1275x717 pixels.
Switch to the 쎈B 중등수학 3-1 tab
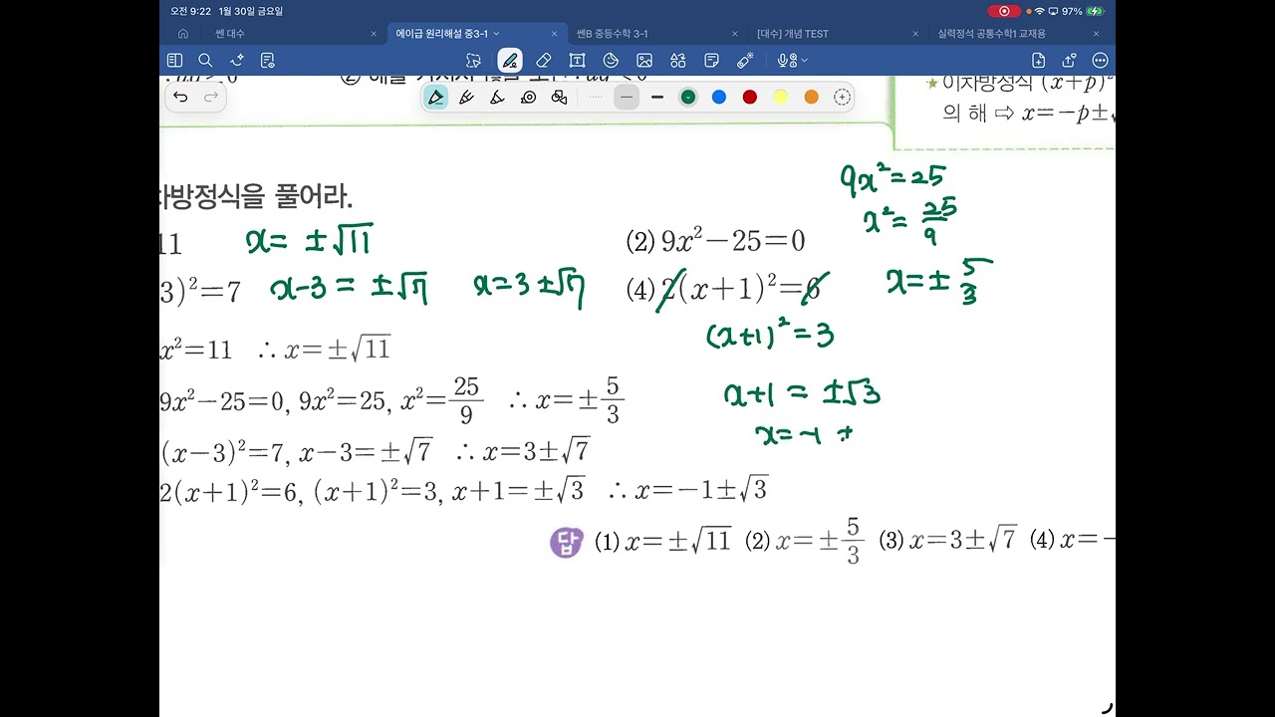612,34
